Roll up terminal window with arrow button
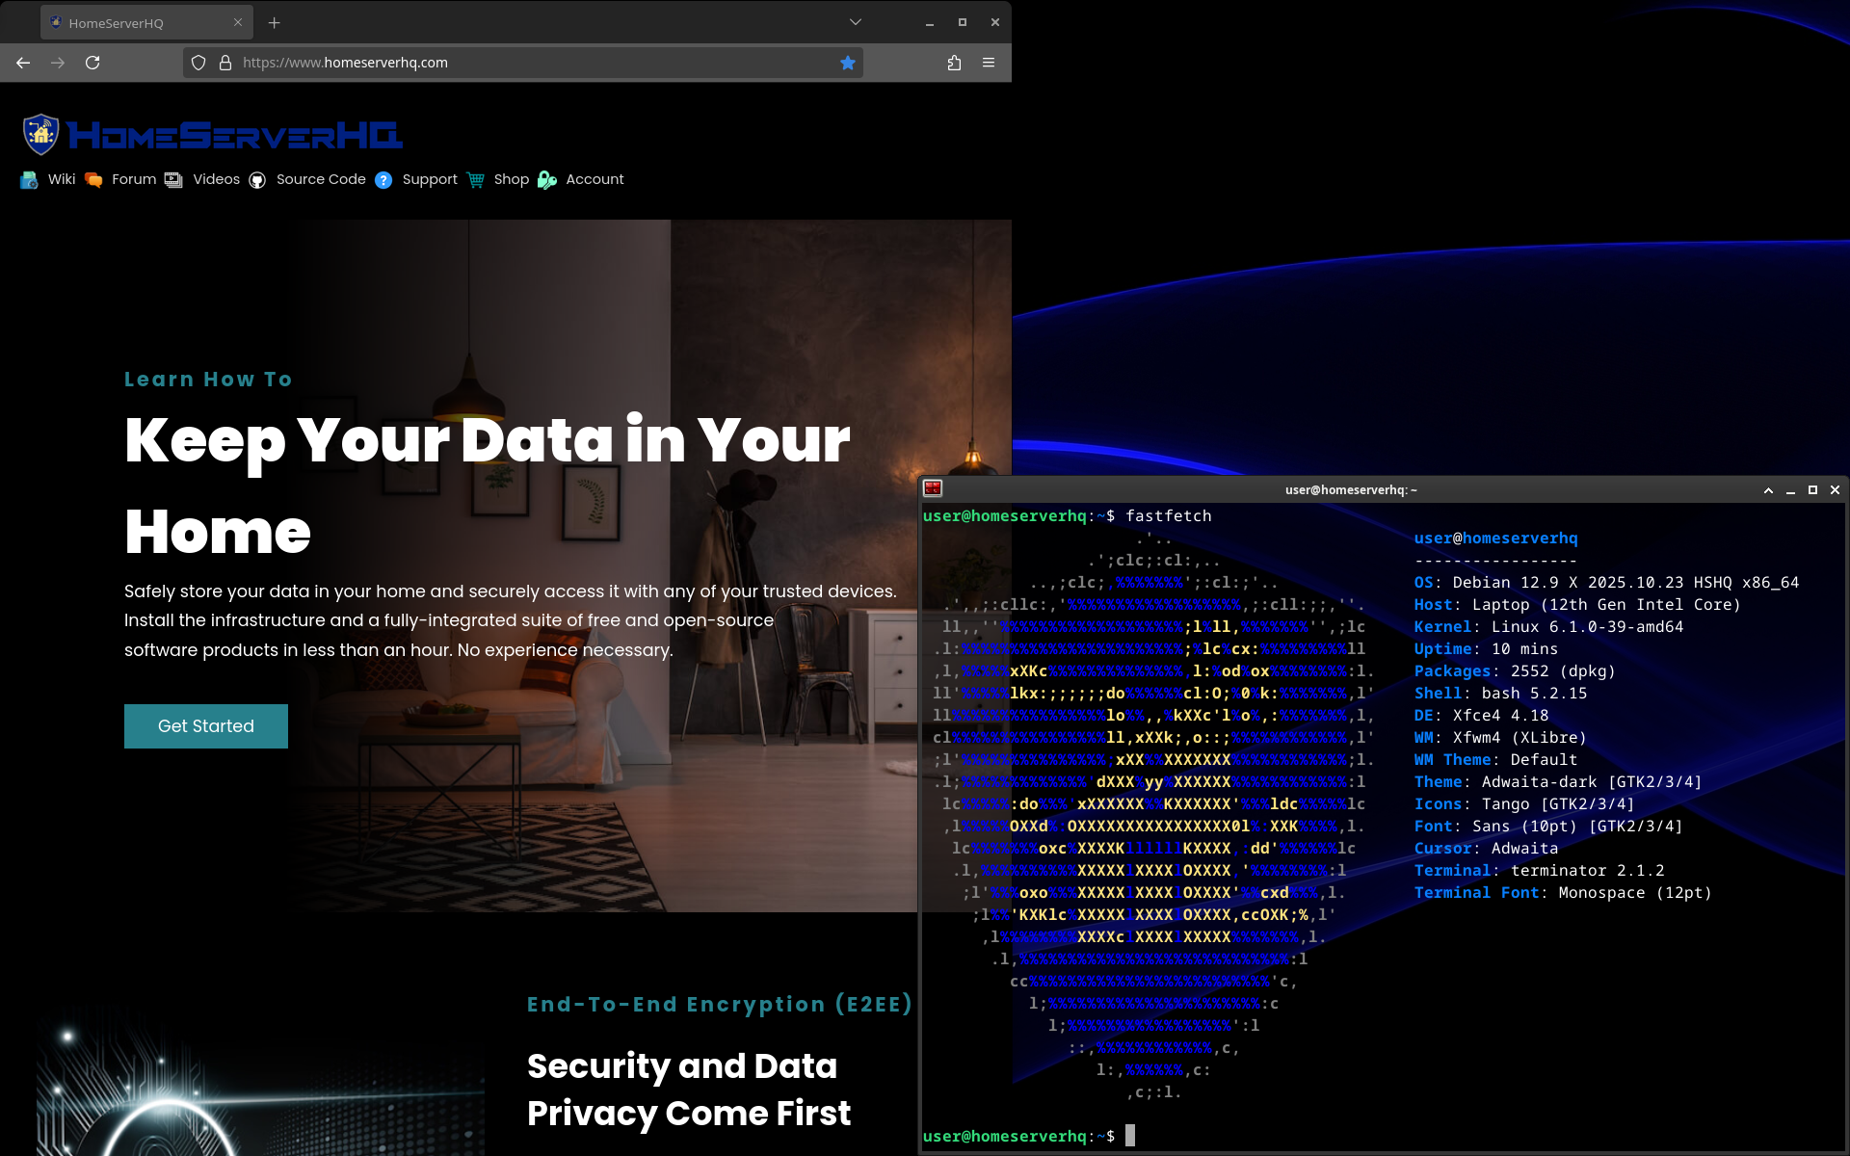The image size is (1850, 1156). point(1768,490)
